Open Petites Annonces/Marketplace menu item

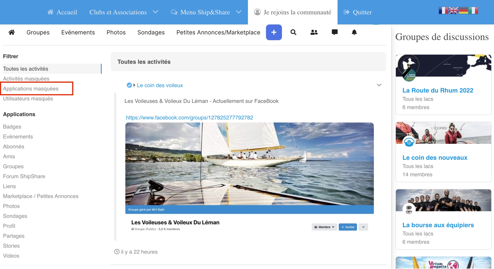coord(218,32)
